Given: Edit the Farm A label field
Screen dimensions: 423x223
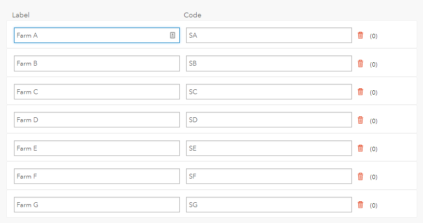Looking at the screenshot, I should [x=92, y=35].
